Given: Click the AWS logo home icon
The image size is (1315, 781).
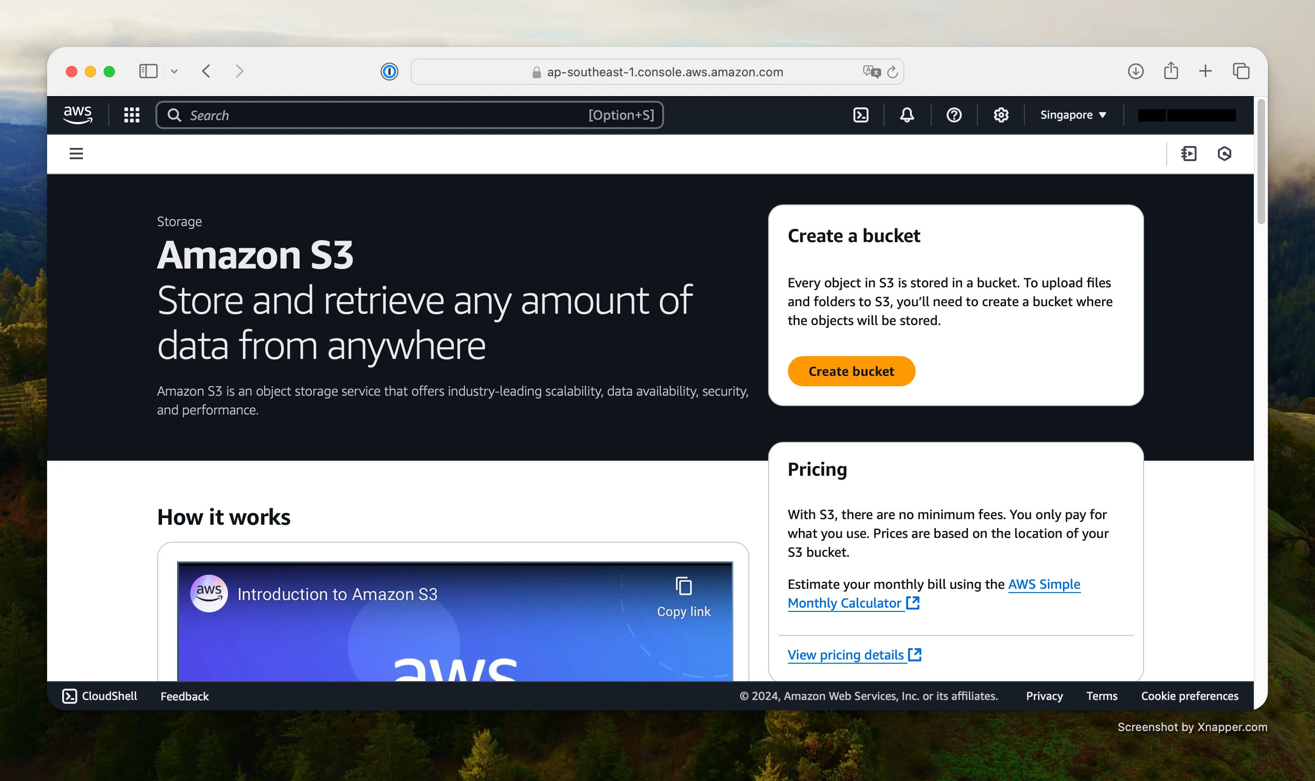Looking at the screenshot, I should click(x=78, y=115).
